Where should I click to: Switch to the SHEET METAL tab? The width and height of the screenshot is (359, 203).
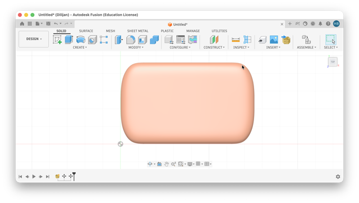pyautogui.click(x=137, y=31)
